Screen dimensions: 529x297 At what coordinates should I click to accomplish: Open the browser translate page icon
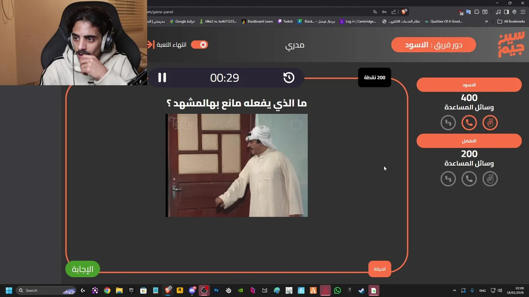(375, 12)
